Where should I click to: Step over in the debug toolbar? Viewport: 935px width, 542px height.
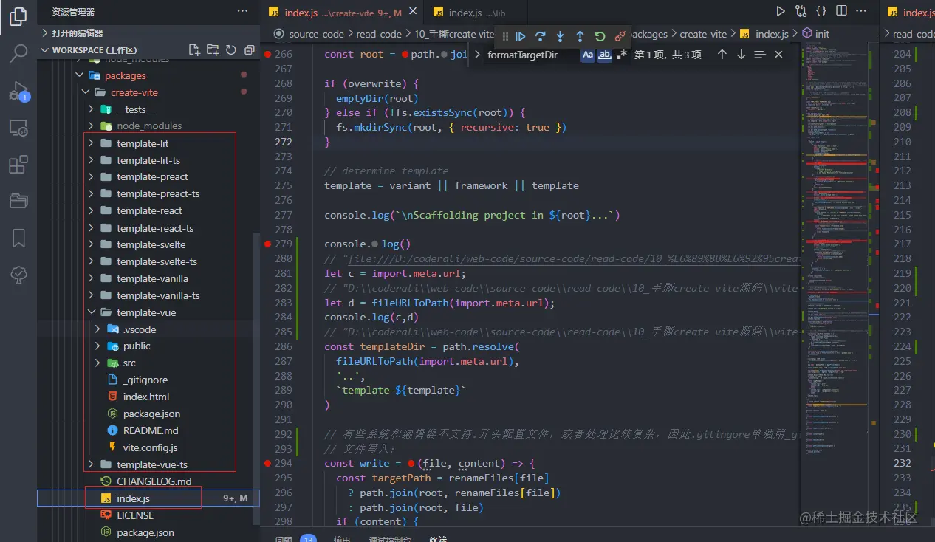click(x=541, y=36)
